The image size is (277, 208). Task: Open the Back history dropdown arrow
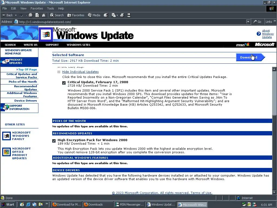click(x=16, y=15)
